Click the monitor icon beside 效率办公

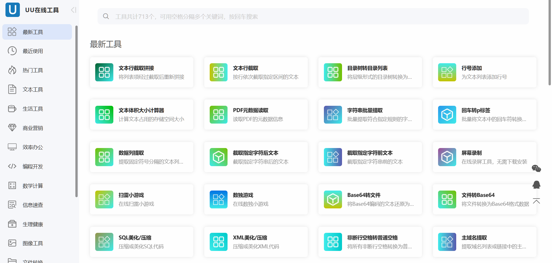coord(12,147)
